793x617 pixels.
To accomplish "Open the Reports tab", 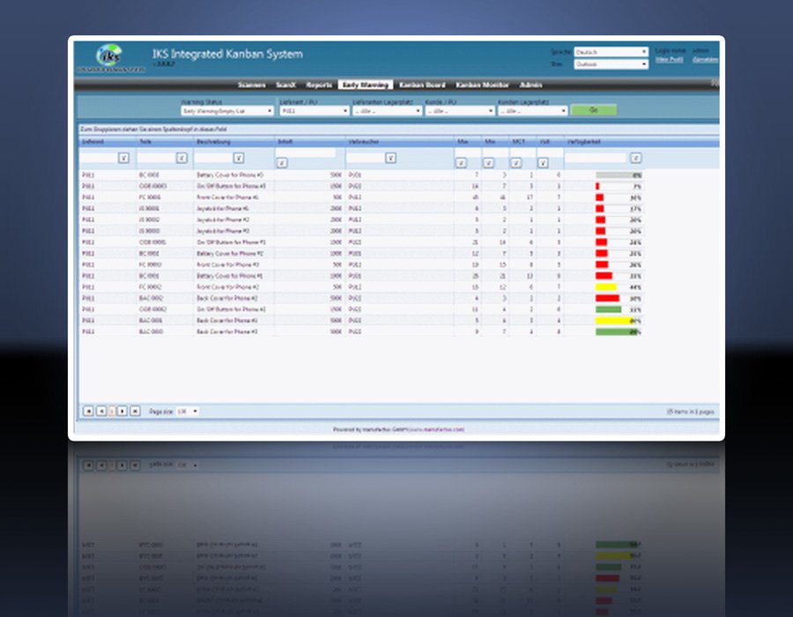I will pos(319,85).
